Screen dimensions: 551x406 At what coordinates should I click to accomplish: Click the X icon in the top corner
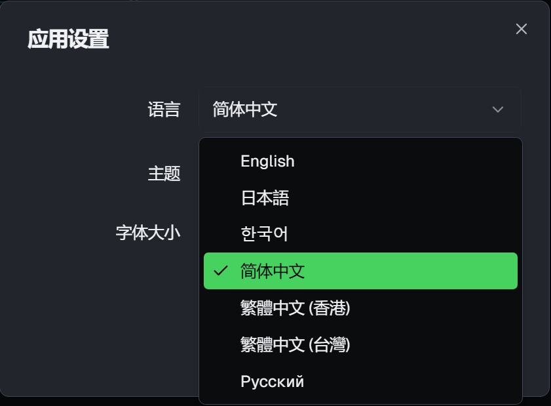521,29
